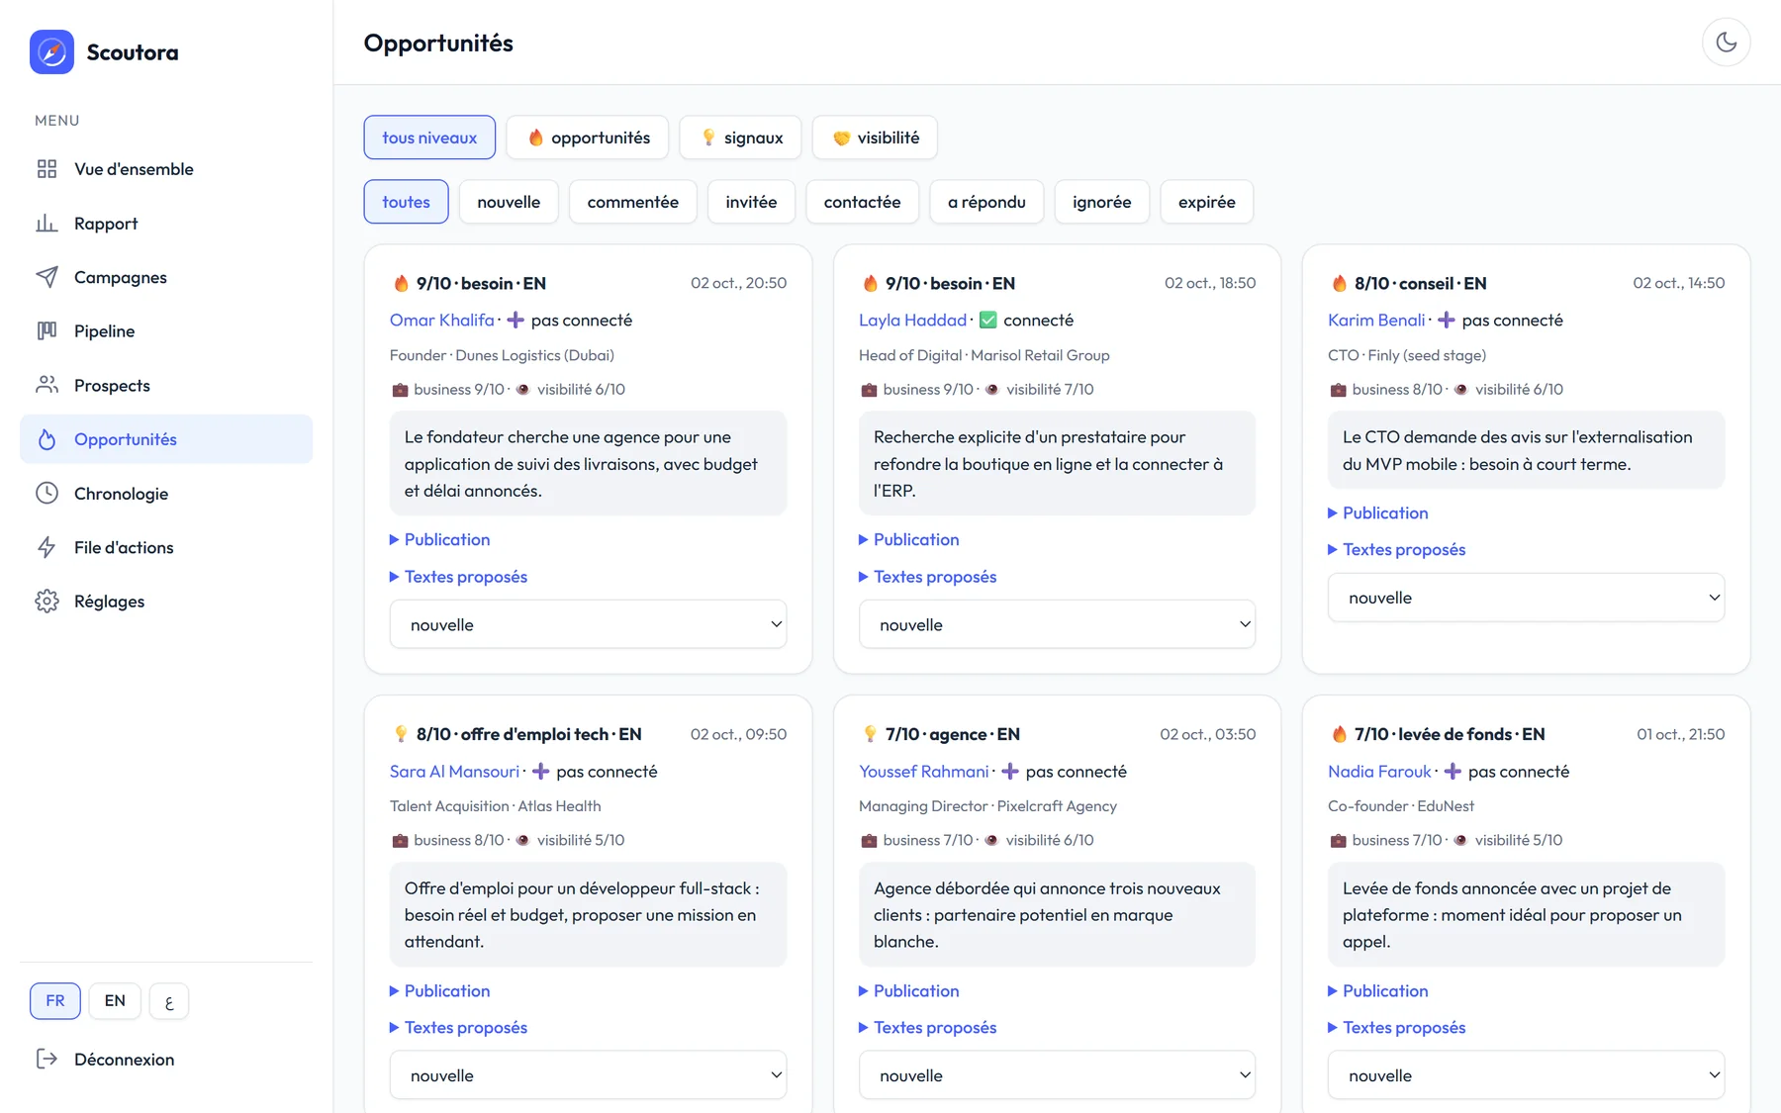Click the Chronologie clock icon

[47, 493]
